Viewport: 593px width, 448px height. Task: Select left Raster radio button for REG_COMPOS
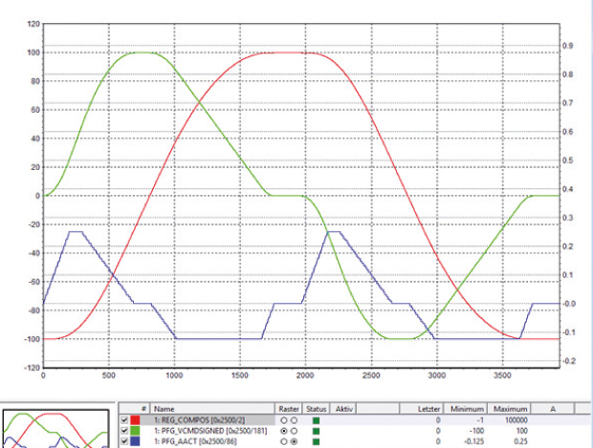point(283,419)
